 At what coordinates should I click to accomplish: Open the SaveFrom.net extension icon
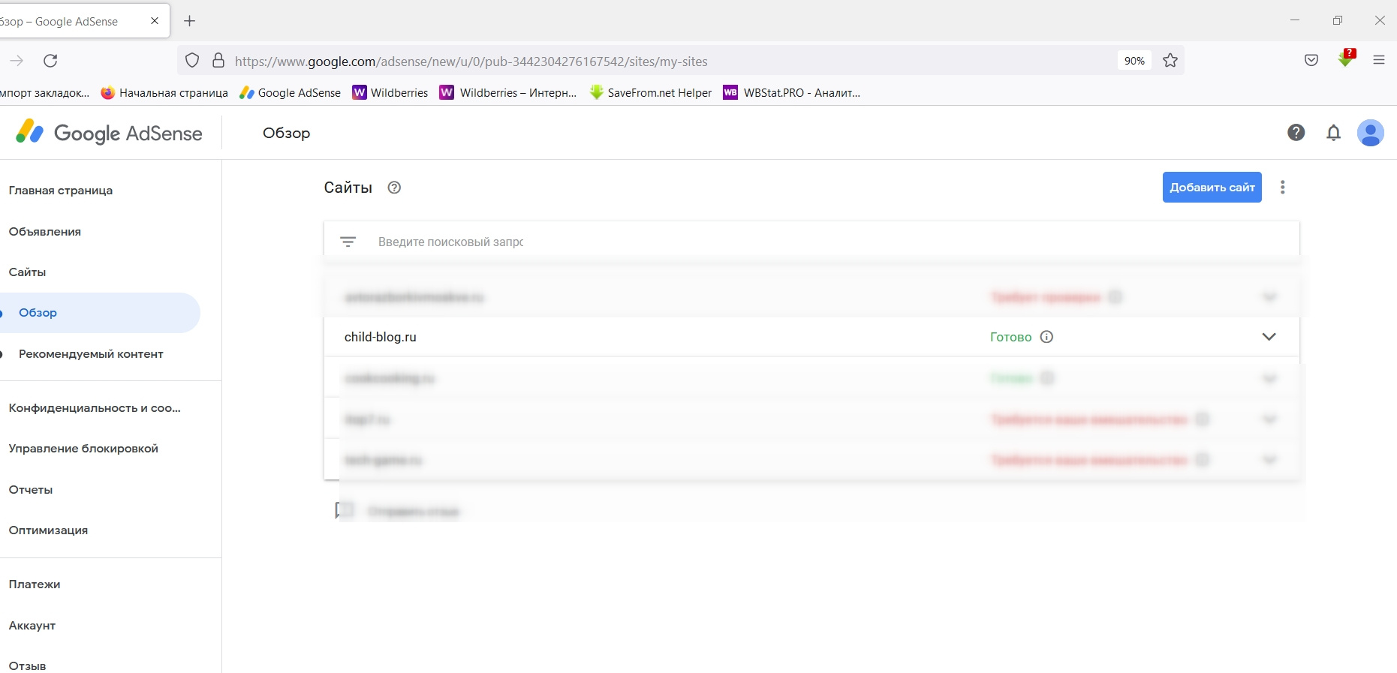click(x=1345, y=59)
